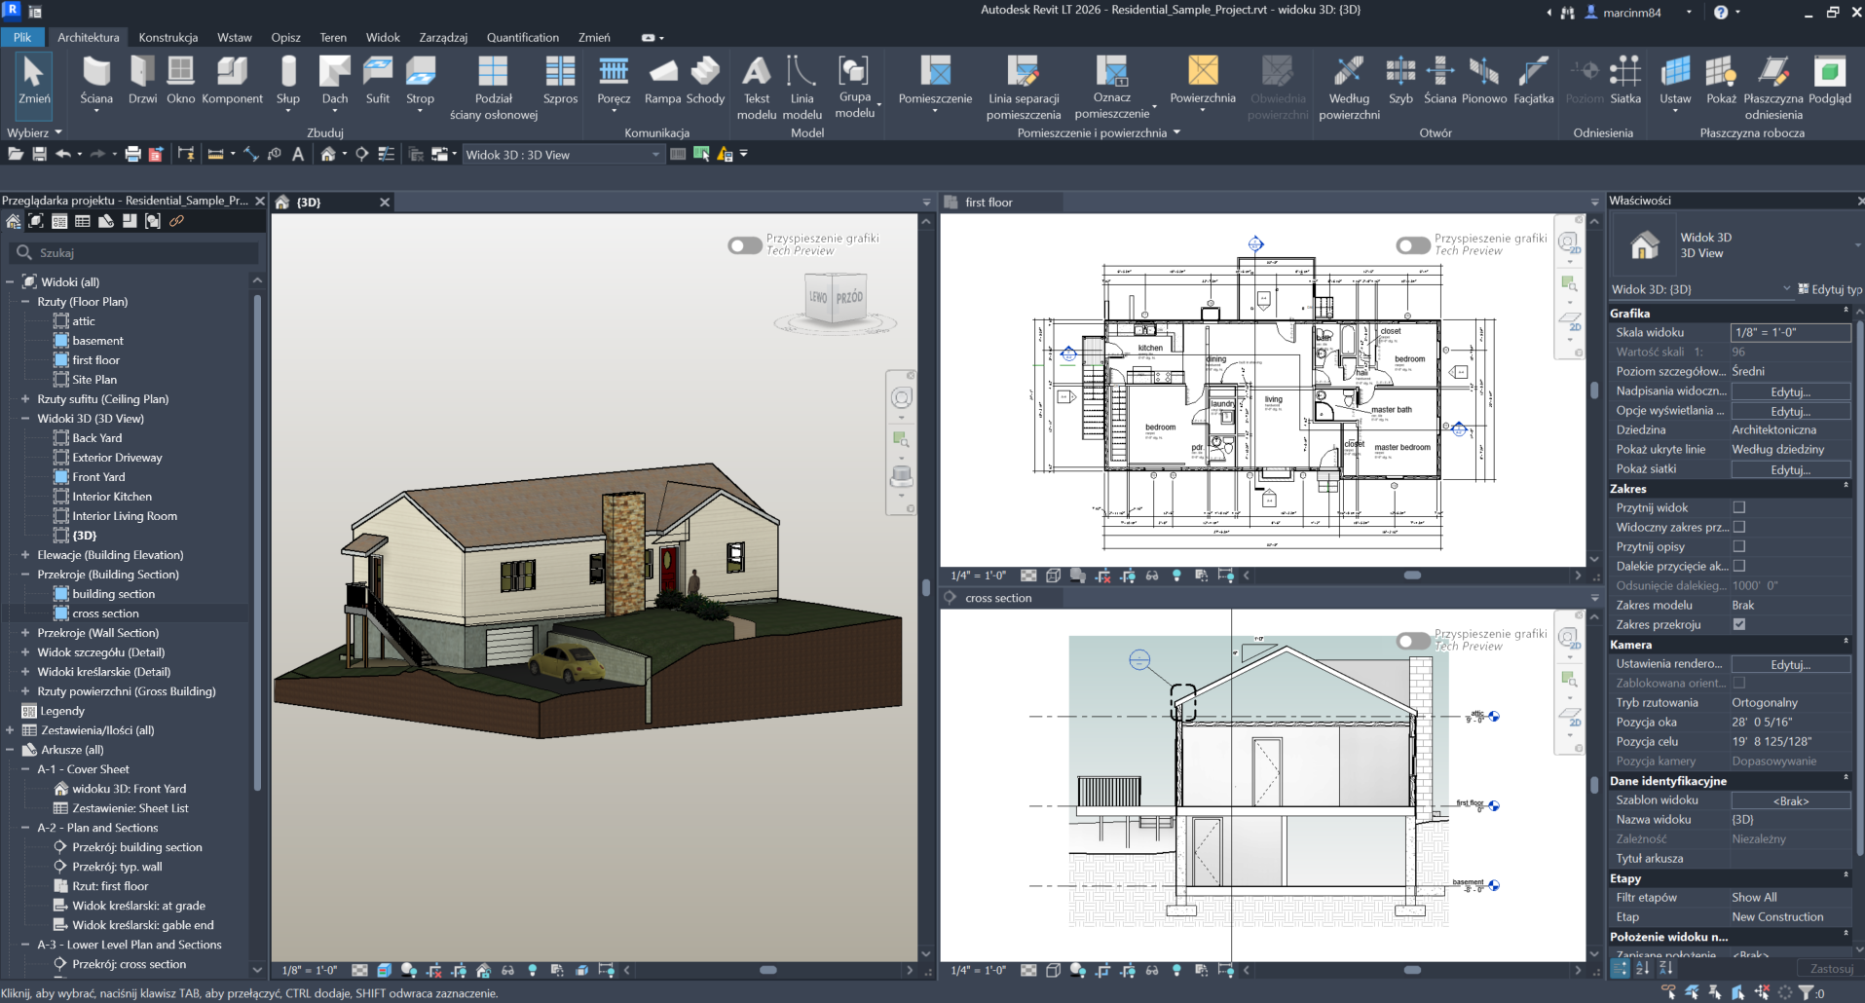1865x1003 pixels.
Task: Uncheck the Zakres przekroju checkbox
Action: (1739, 624)
